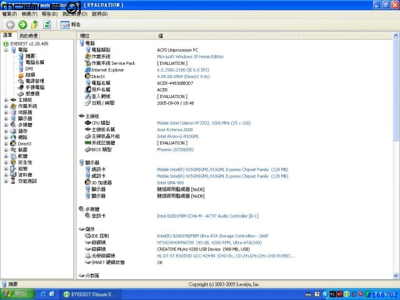Click the 資料庫 database icon in tree
Image resolution: width=400 pixels, height=300 pixels.
coord(13,175)
